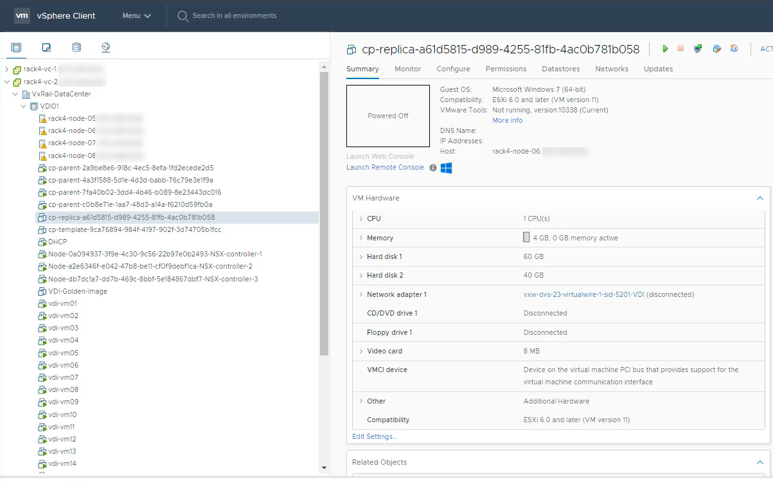Open the Datastores tab
Viewport: 773px width, 482px height.
[560, 69]
